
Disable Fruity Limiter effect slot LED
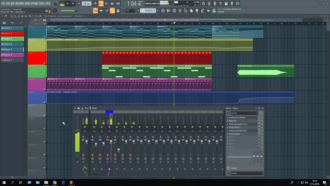point(262,134)
